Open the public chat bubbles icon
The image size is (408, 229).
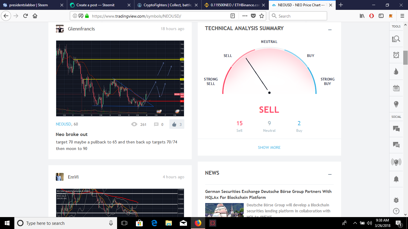pos(396,129)
